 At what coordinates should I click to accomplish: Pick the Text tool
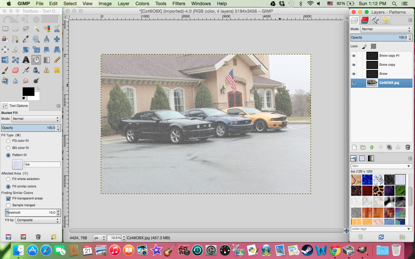[x=26, y=60]
